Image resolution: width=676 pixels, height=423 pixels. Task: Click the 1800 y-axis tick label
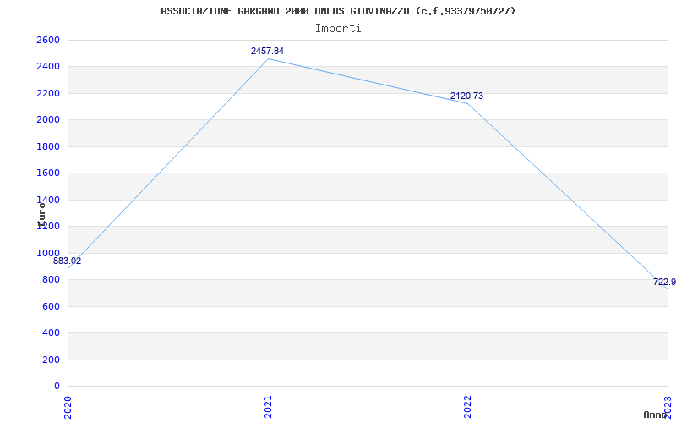pyautogui.click(x=48, y=146)
